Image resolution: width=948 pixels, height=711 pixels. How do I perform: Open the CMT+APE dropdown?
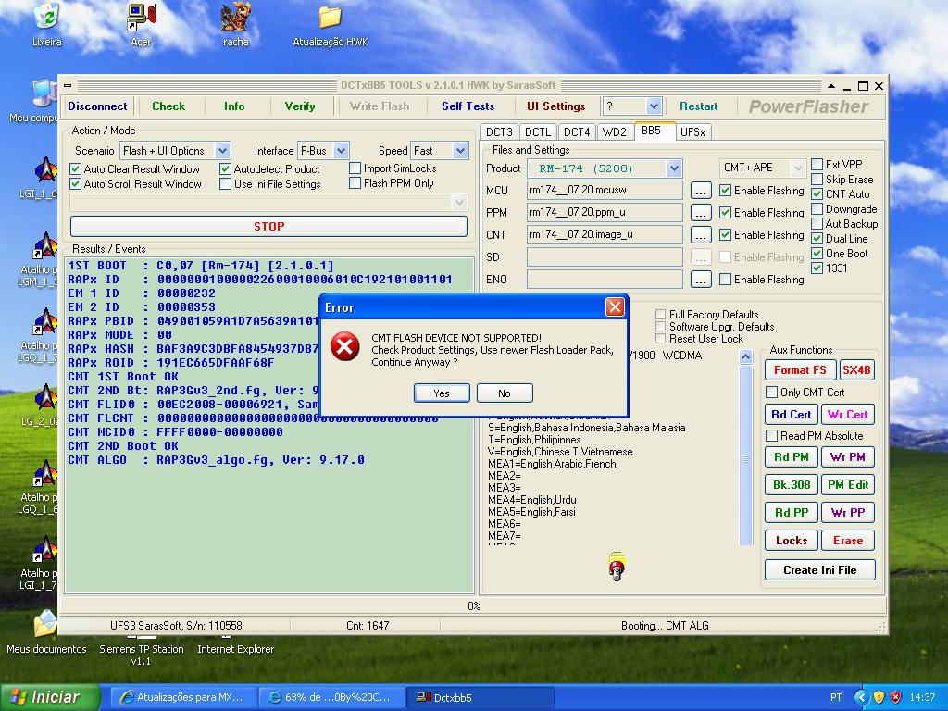pyautogui.click(x=798, y=168)
